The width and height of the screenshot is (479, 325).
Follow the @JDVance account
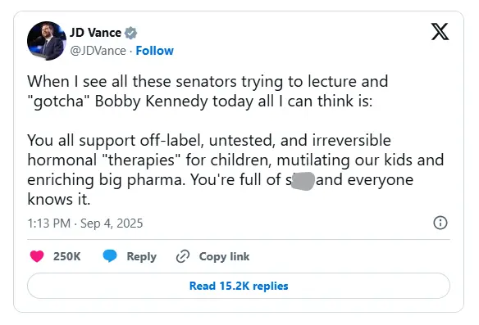pos(154,51)
